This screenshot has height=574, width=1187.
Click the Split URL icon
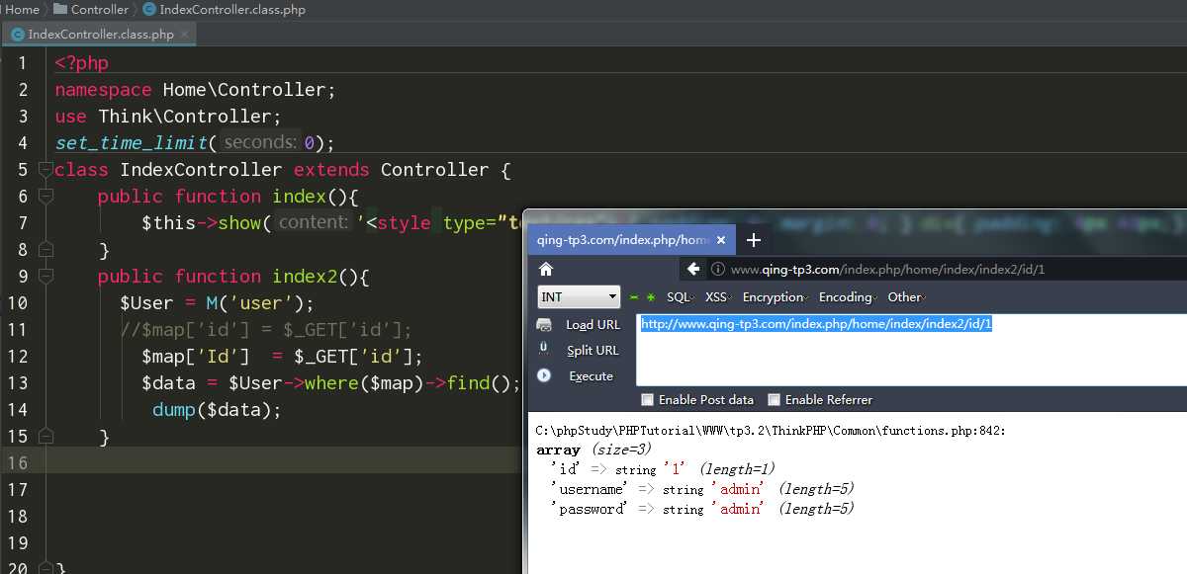coord(544,350)
